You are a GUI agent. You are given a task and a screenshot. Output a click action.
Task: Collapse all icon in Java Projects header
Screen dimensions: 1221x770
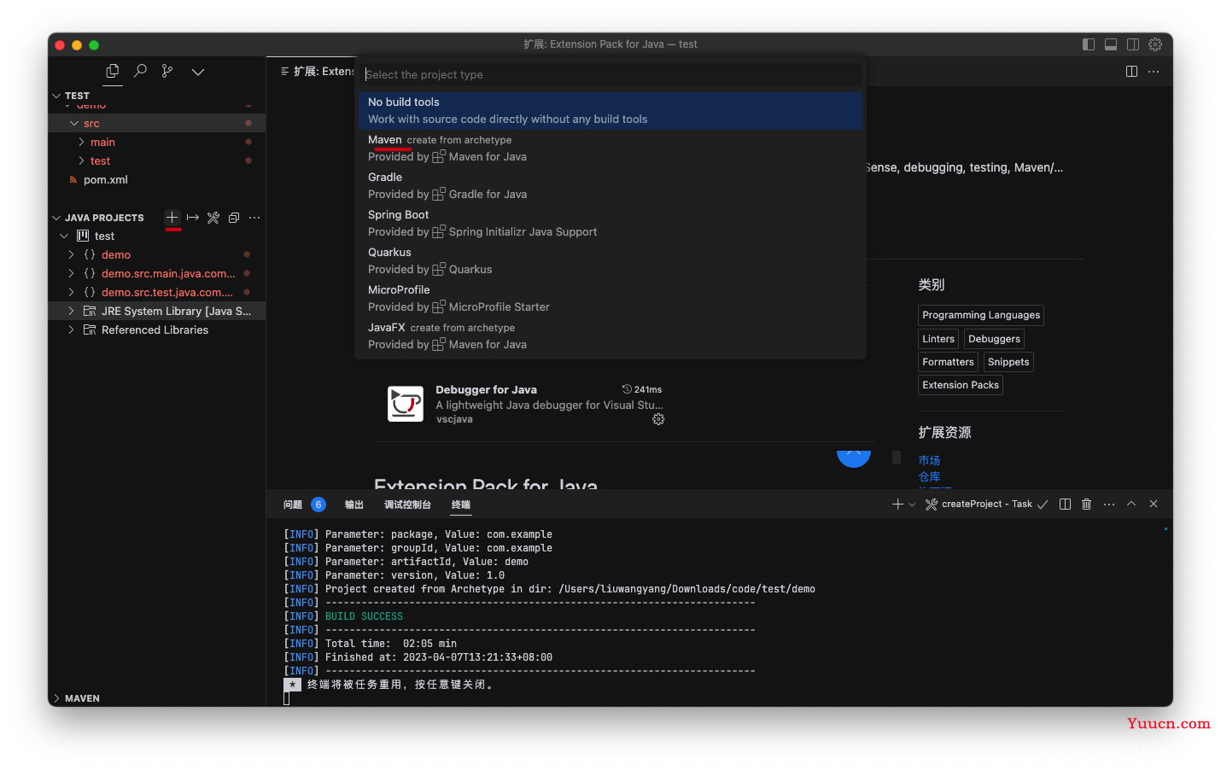point(234,218)
